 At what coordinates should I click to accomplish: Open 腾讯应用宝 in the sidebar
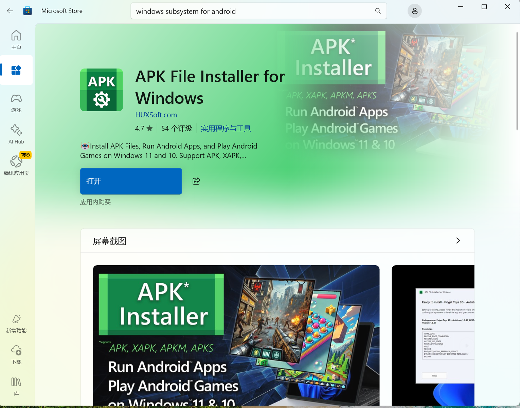pos(16,166)
